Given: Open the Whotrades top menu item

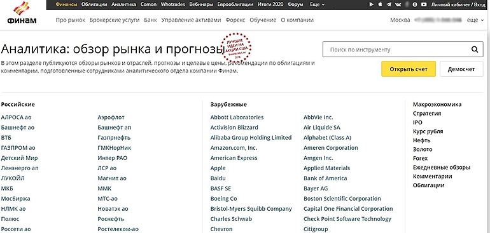Looking at the screenshot, I should [173, 4].
